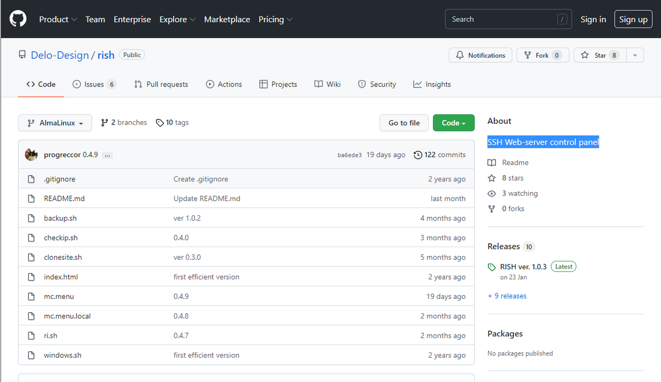This screenshot has width=661, height=382.
Task: Click the file icon for index.html
Action: [31, 277]
